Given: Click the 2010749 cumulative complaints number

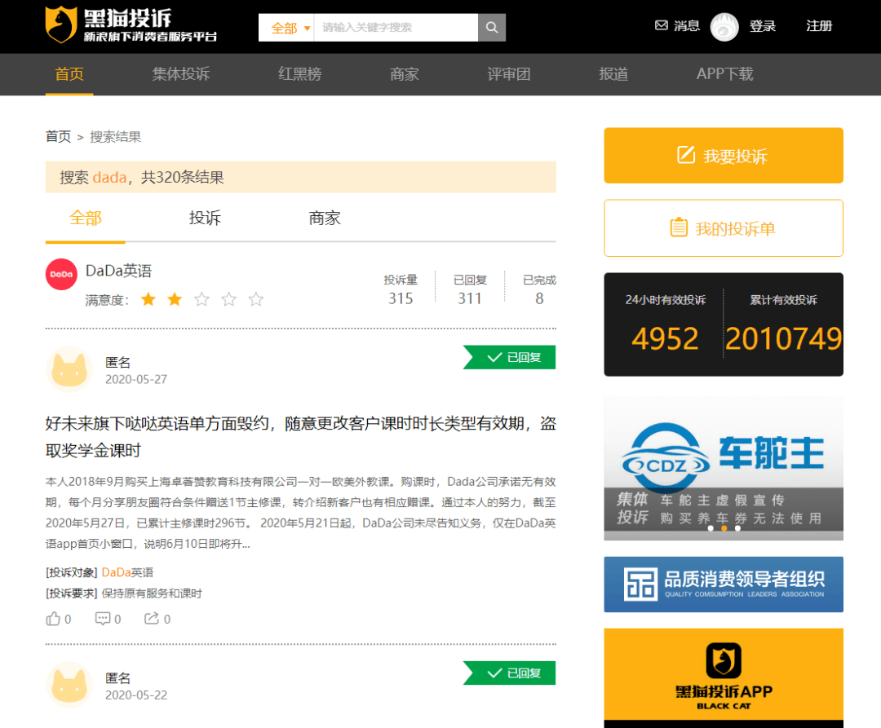Looking at the screenshot, I should point(783,338).
